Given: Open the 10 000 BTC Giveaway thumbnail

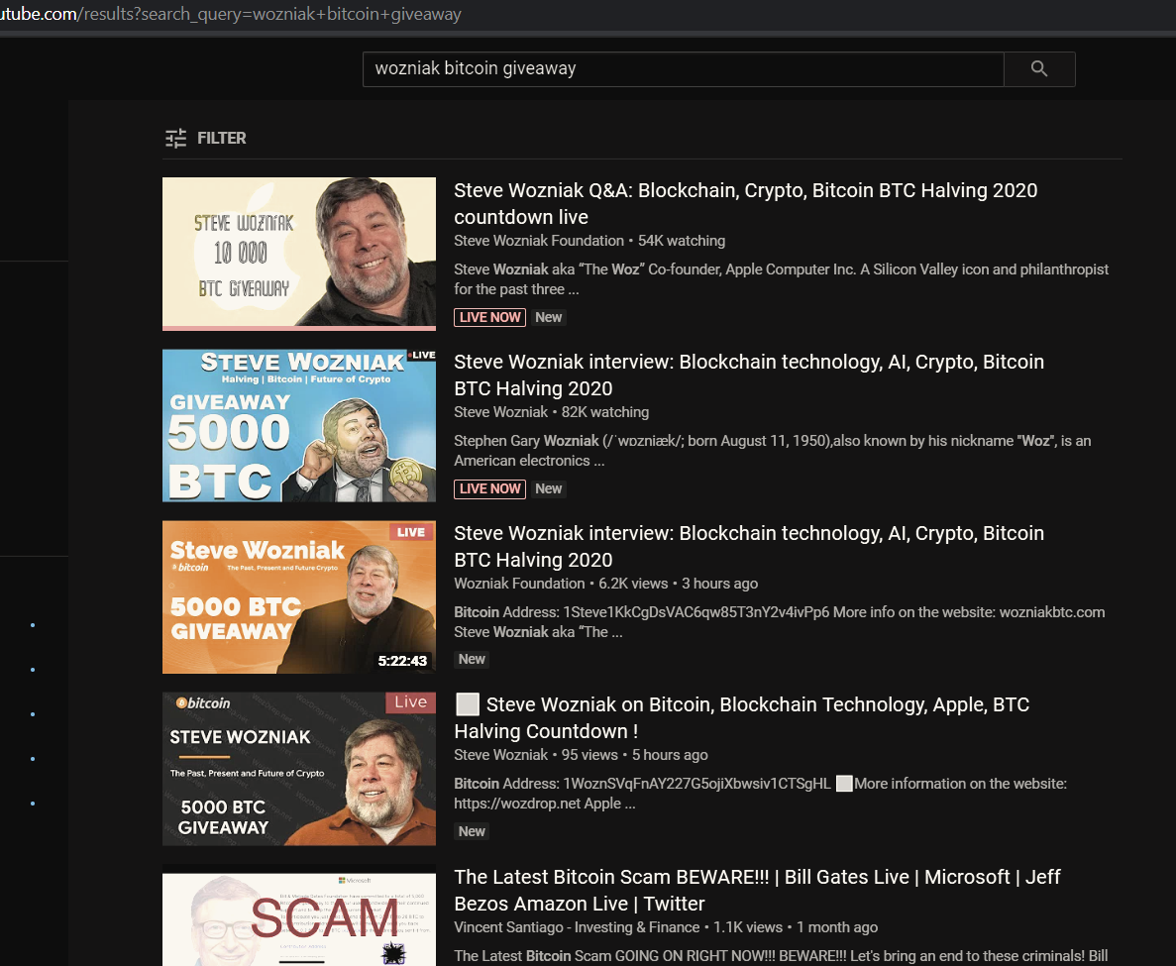Looking at the screenshot, I should pyautogui.click(x=298, y=254).
